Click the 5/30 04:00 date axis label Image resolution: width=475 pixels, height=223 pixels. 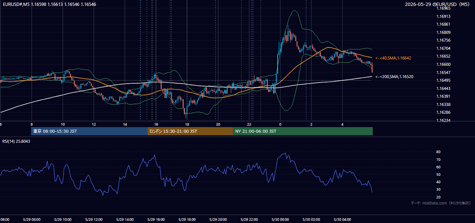click(342, 220)
